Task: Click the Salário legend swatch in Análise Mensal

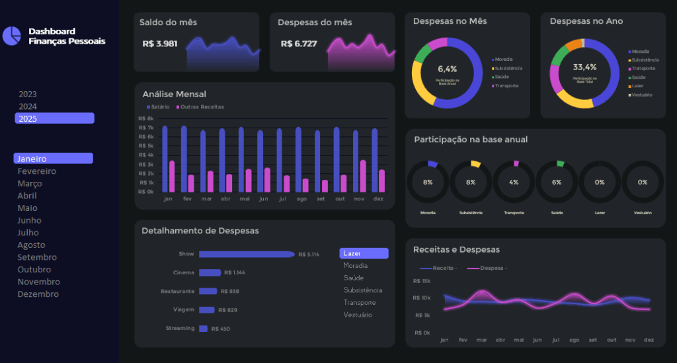Action: 149,107
